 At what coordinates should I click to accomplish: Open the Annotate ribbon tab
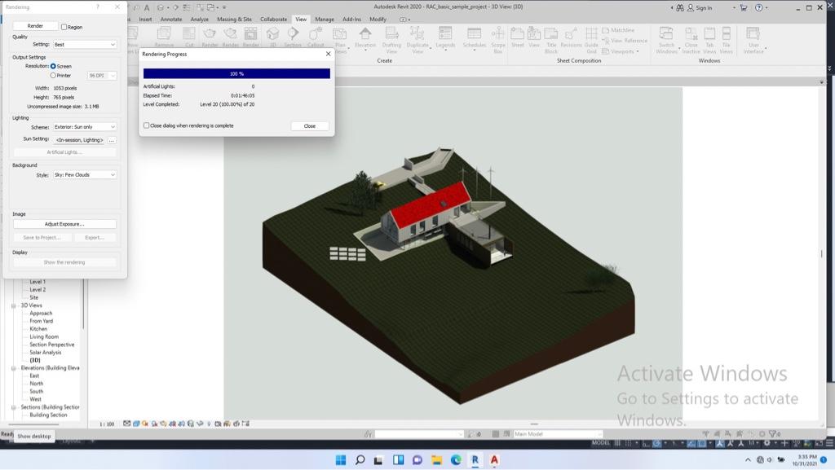click(x=171, y=19)
